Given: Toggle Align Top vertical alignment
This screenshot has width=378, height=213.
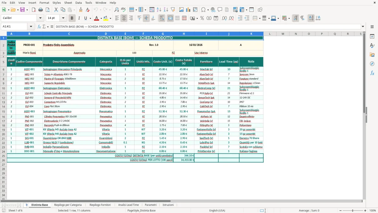Looking at the screenshot, I should point(139,18).
